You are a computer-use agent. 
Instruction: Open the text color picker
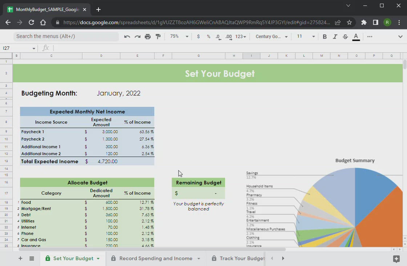click(x=356, y=37)
